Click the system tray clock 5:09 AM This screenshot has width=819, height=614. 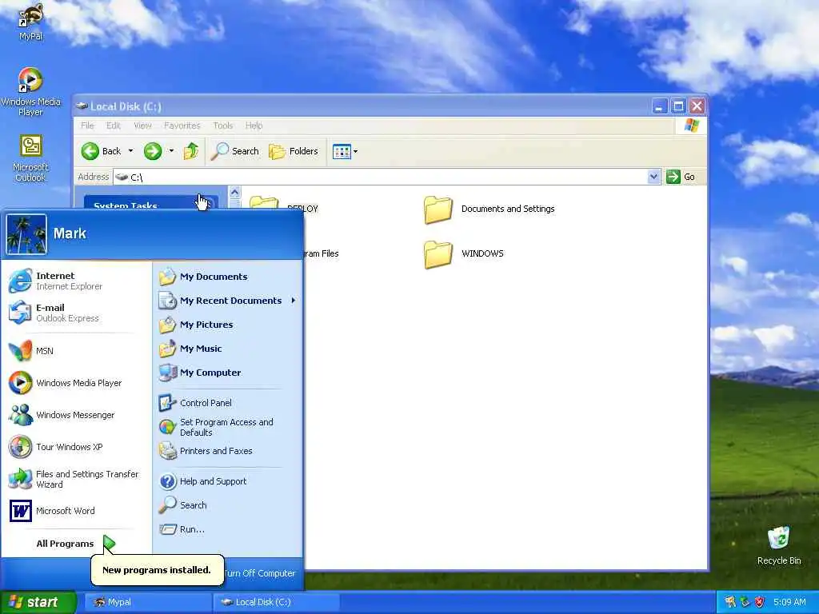click(789, 603)
